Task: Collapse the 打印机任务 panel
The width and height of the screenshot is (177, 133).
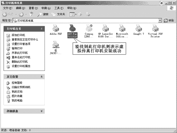Action: click(x=42, y=29)
